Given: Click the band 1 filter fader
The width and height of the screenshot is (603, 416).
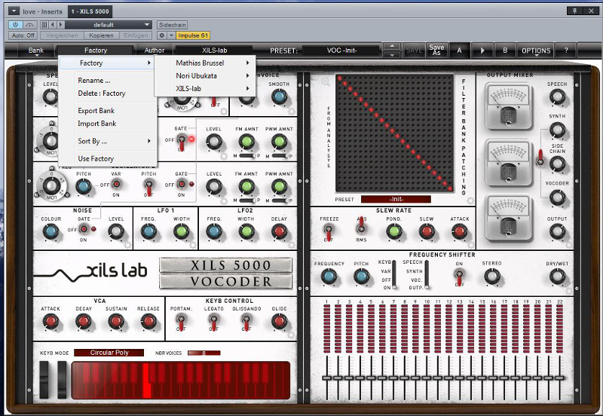Looking at the screenshot, I should click(x=327, y=378).
